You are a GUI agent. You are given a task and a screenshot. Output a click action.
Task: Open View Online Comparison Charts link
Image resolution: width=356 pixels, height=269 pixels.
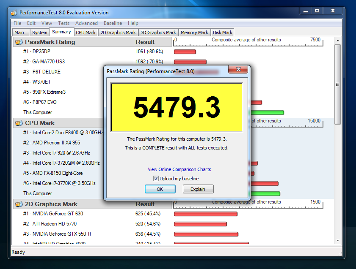[x=179, y=169]
